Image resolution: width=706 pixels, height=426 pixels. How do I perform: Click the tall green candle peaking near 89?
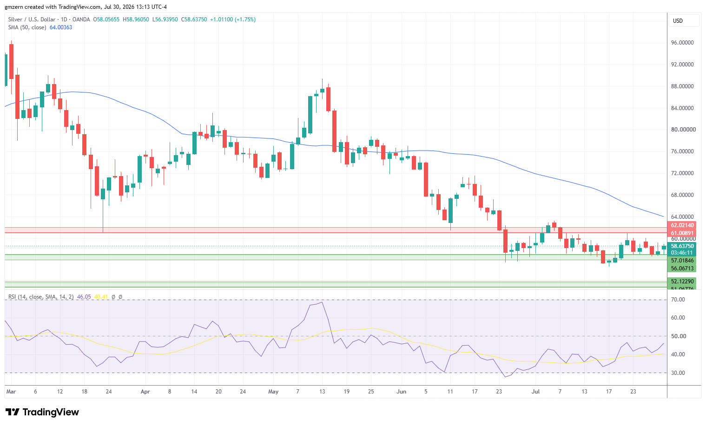click(x=310, y=114)
